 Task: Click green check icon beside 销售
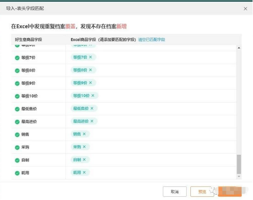[x=17, y=135]
